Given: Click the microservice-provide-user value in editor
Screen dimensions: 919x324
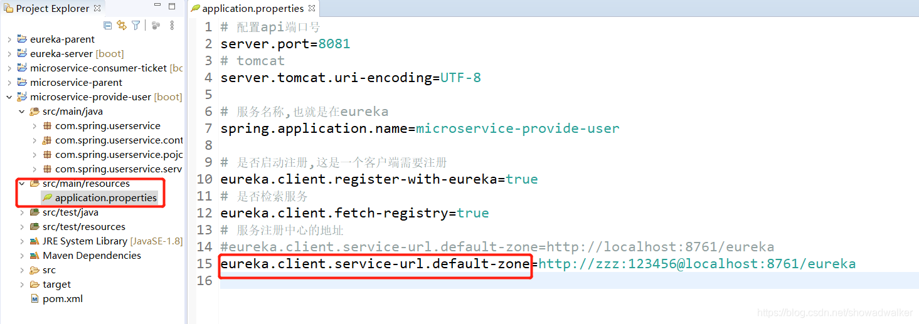Looking at the screenshot, I should point(518,128).
